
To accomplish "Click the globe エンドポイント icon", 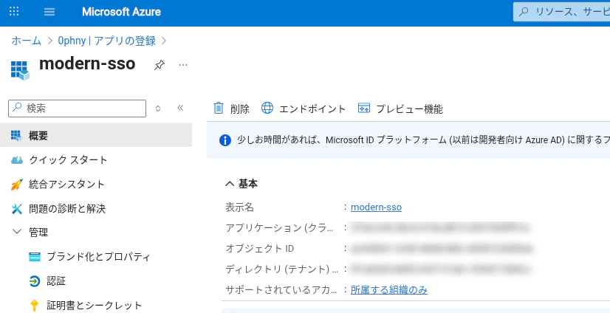I will click(267, 108).
